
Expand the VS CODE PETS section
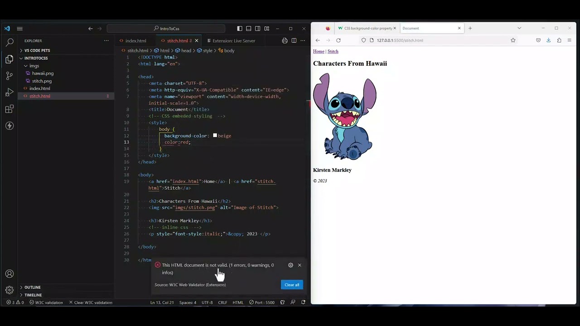37,50
